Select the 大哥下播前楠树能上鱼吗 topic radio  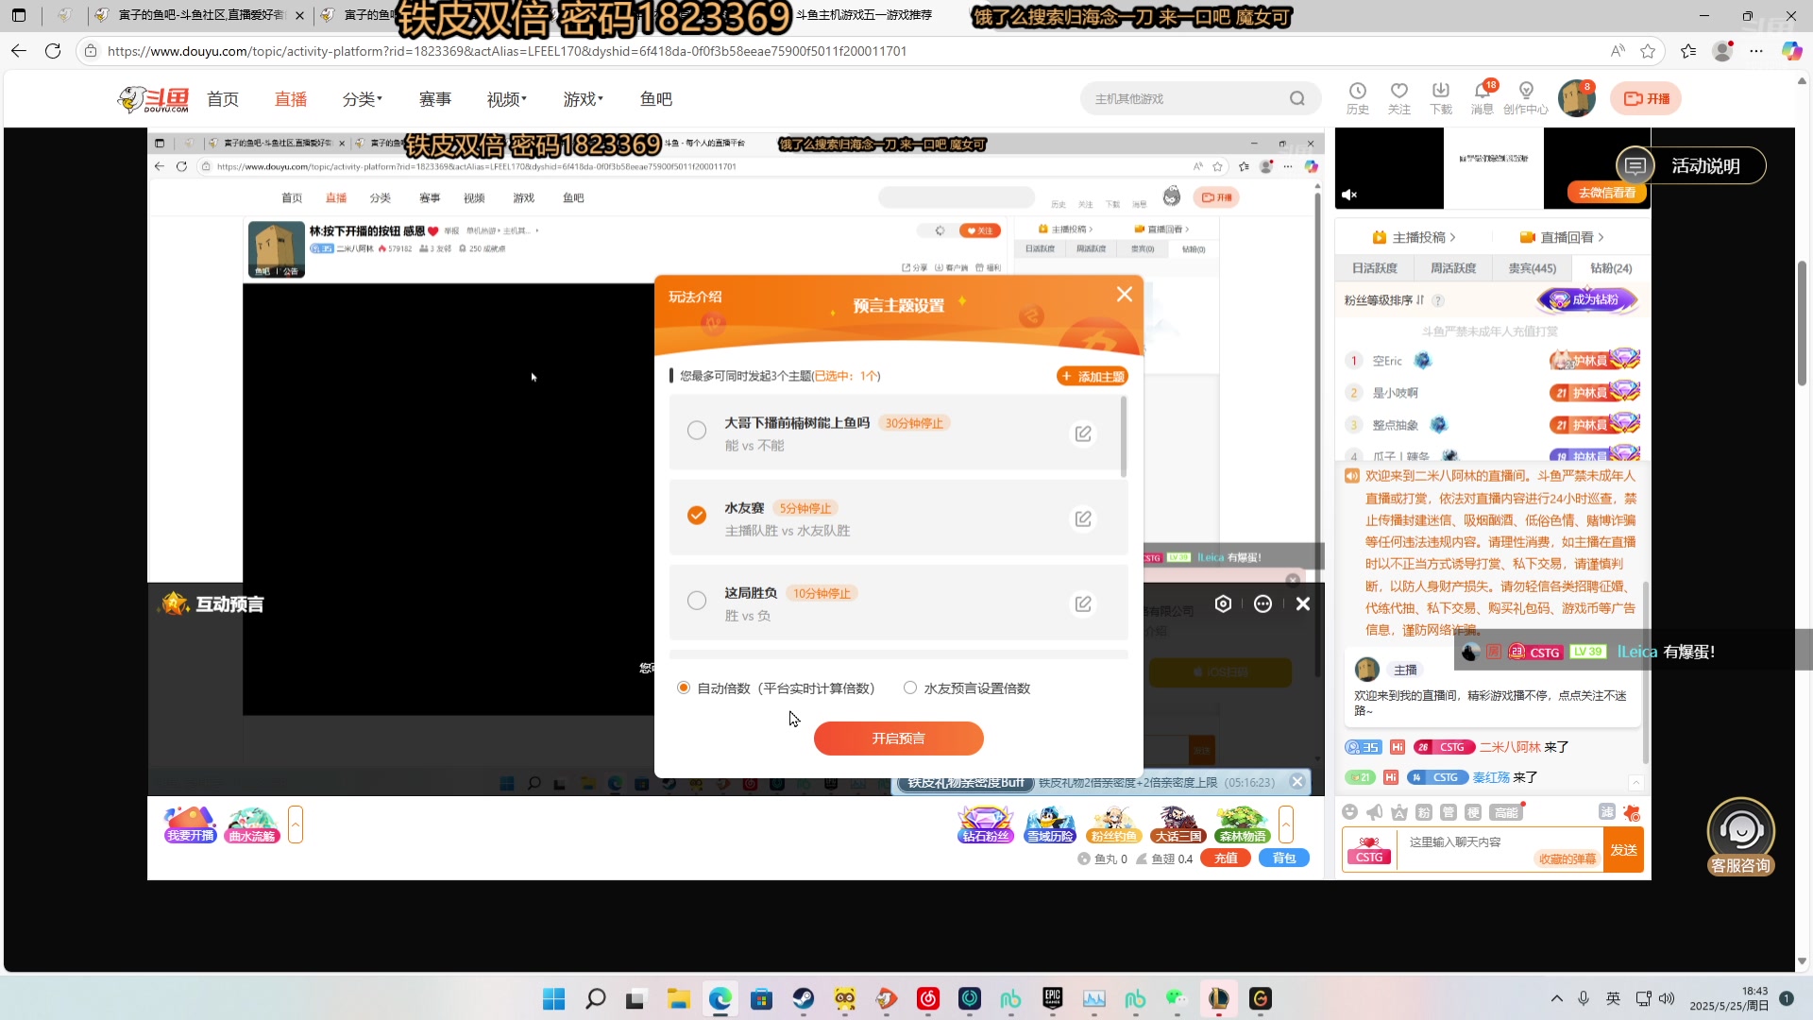click(697, 431)
